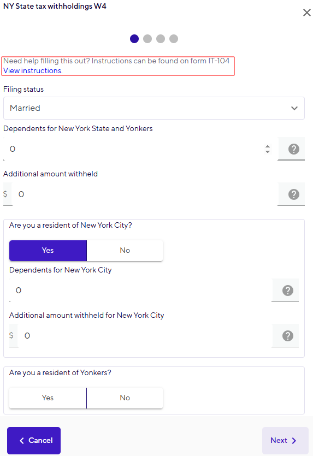This screenshot has width=313, height=456.
Task: Open help for NY State and Yonkers dependents
Action: click(x=293, y=149)
